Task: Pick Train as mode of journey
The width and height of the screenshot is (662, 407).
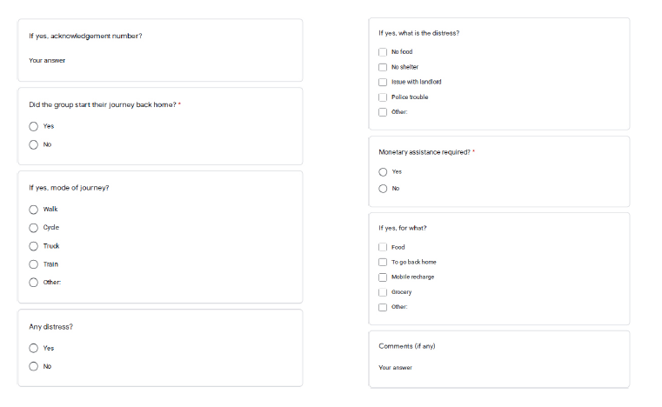Action: coord(34,264)
